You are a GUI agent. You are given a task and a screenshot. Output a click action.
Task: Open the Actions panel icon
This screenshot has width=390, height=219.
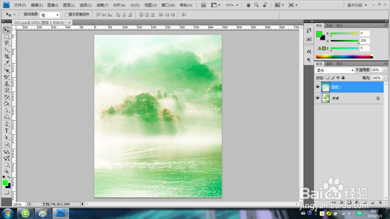308,39
